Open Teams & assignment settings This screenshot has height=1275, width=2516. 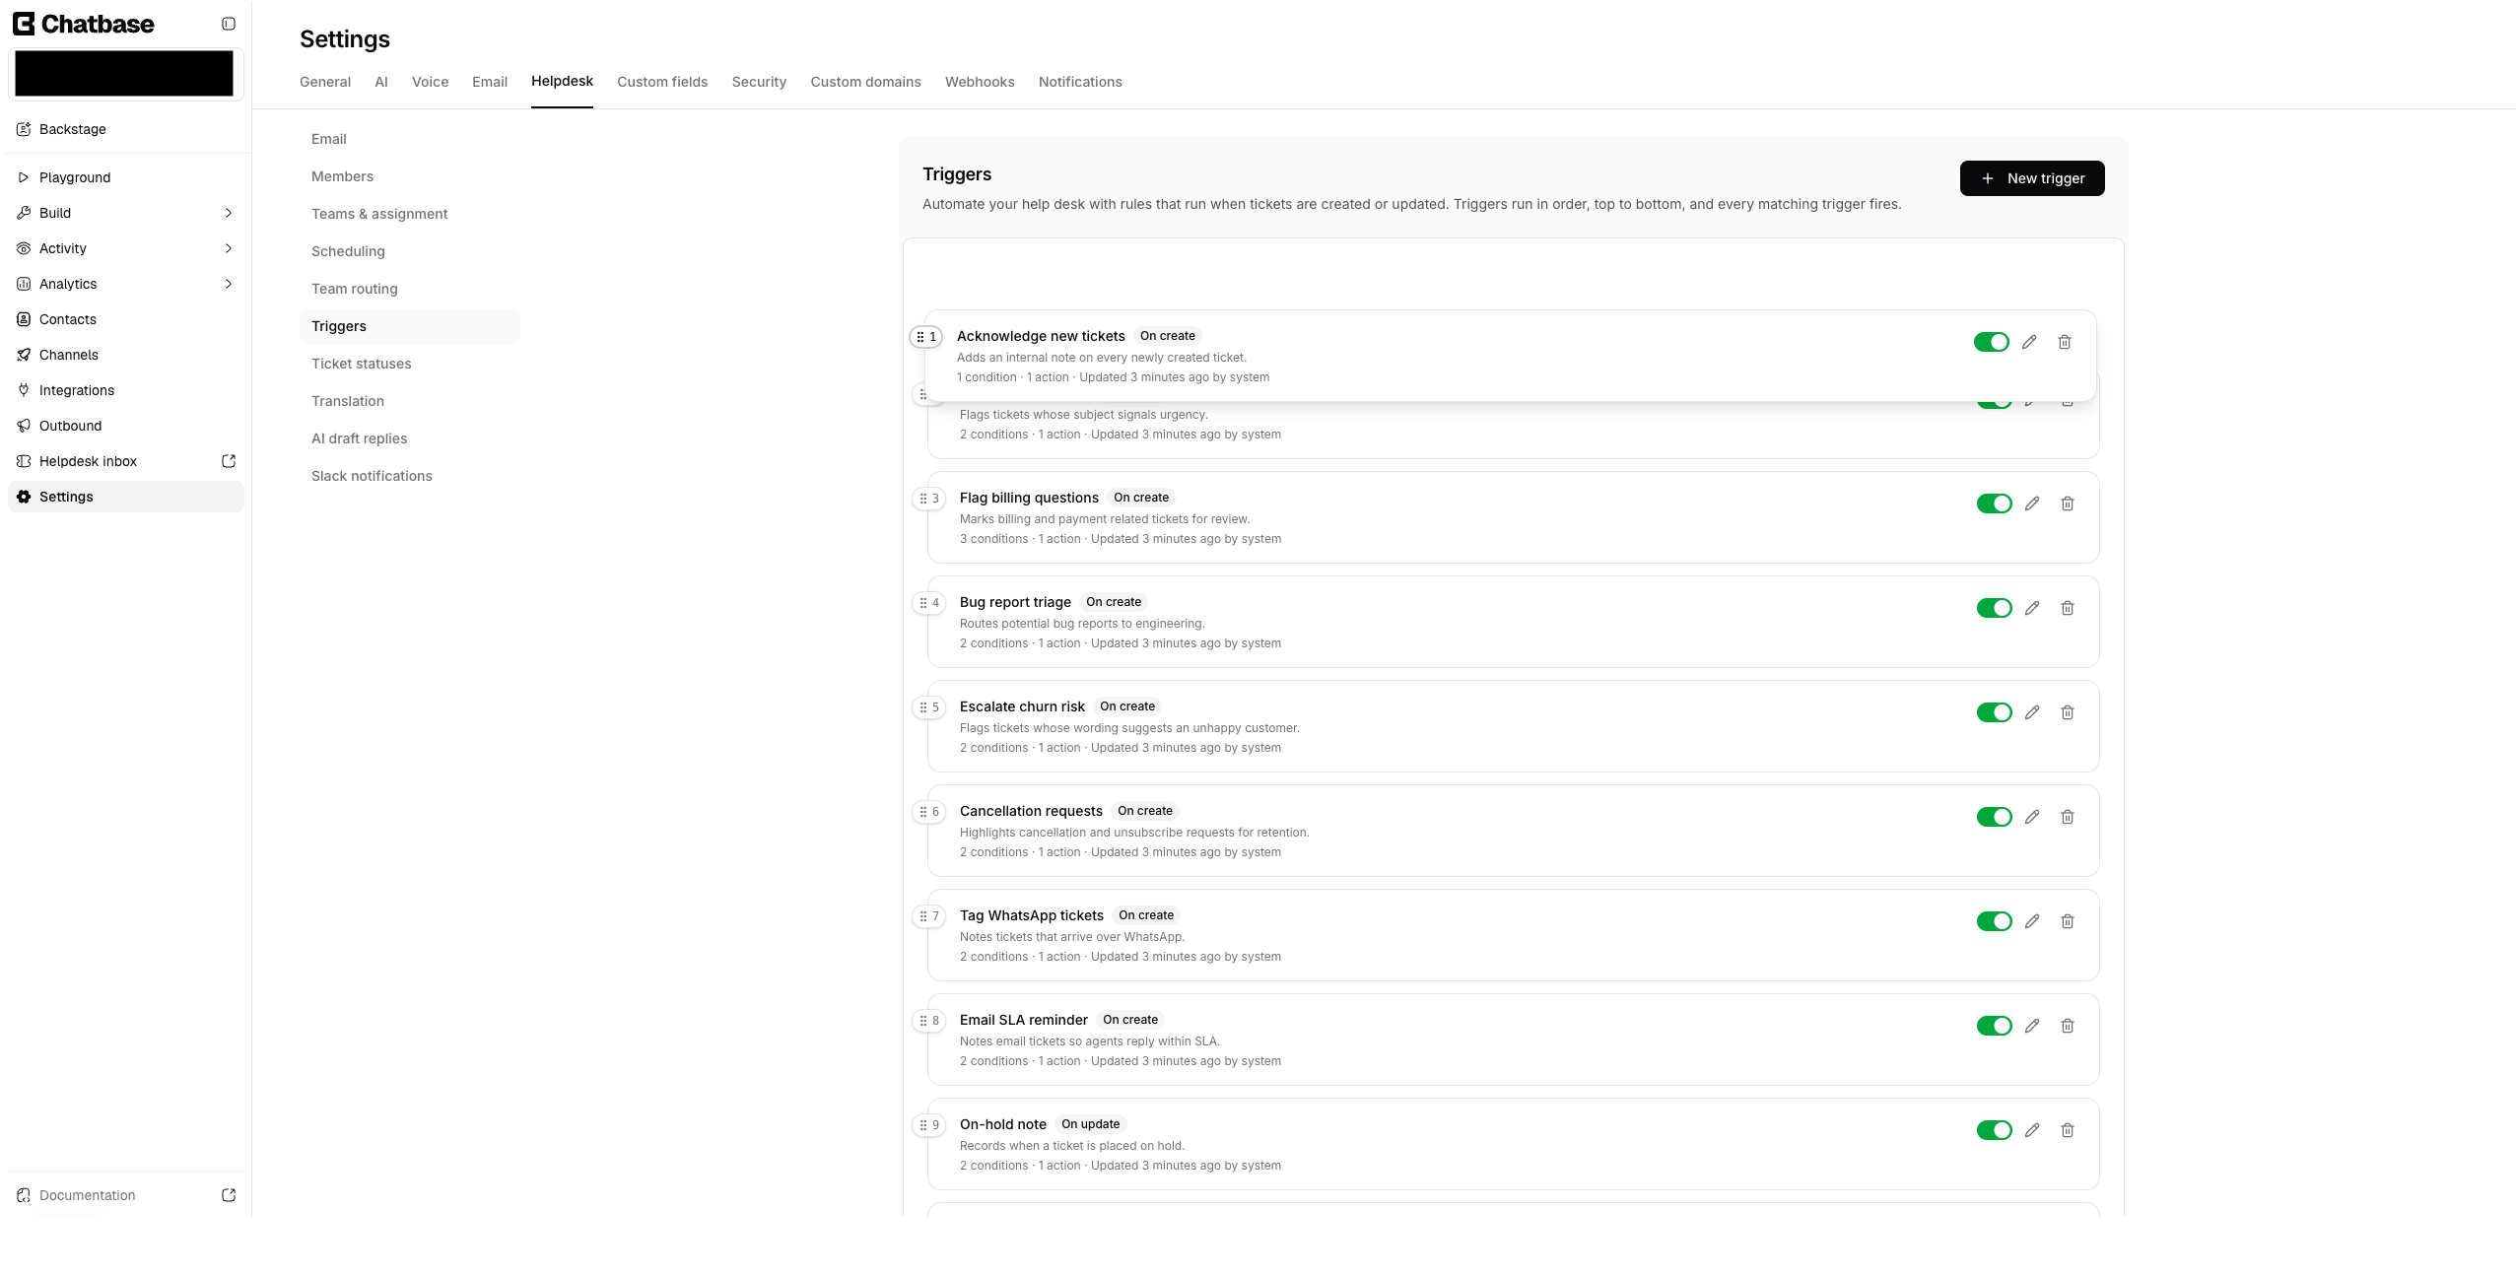pos(410,214)
